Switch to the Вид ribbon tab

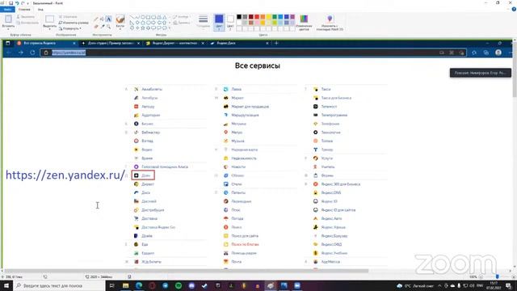(x=40, y=9)
